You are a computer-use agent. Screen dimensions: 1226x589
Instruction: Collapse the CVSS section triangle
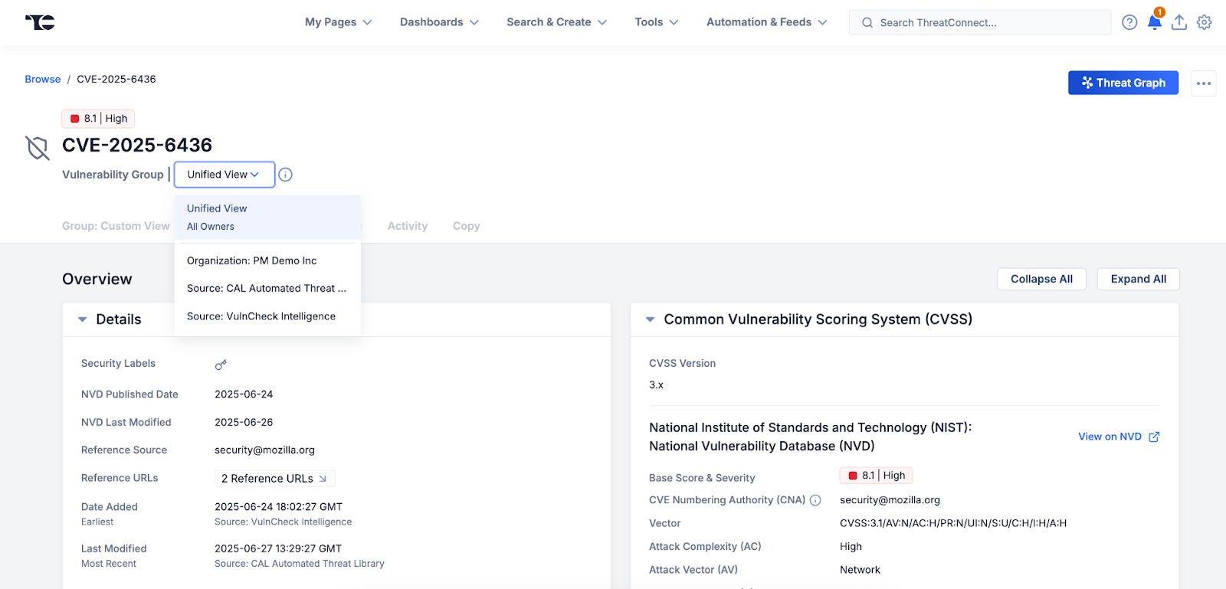click(650, 319)
